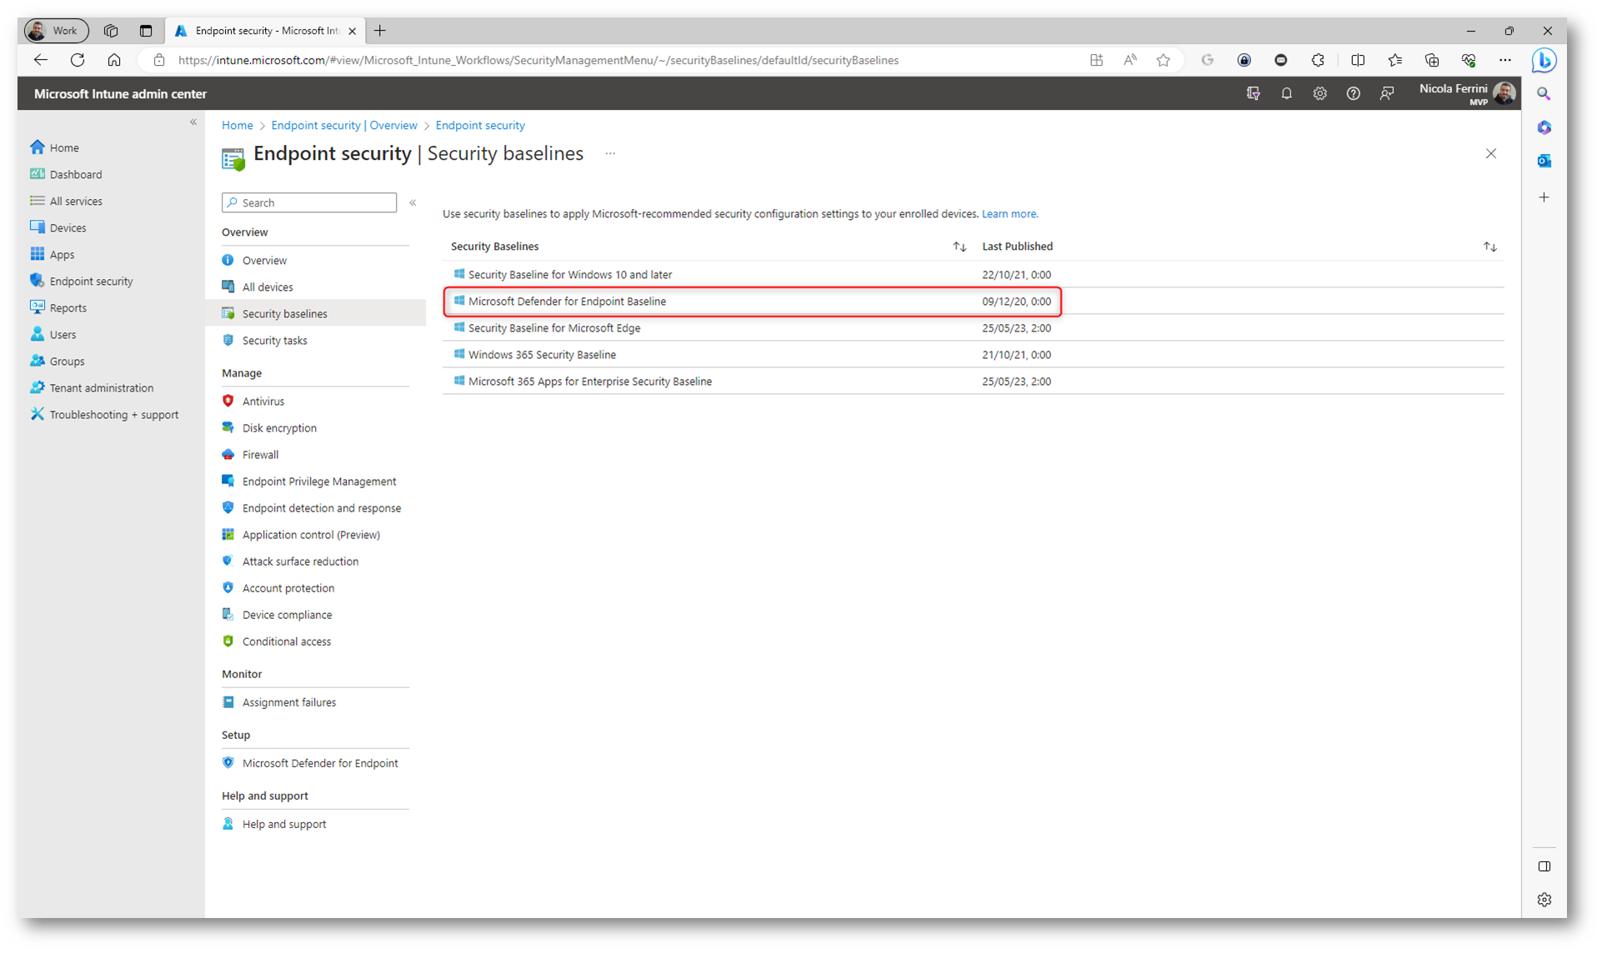Open the portal settings gear
1602x953 pixels.
[x=1319, y=93]
